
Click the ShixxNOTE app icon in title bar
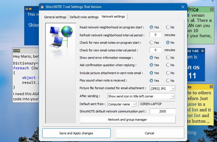coord(42,7)
